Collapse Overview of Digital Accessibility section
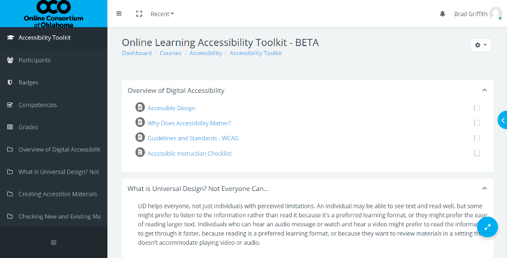The height and width of the screenshot is (258, 507). [484, 90]
